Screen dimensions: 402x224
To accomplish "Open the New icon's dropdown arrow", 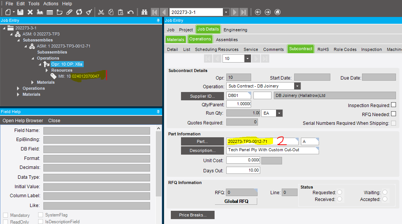I will tap(14, 12).
